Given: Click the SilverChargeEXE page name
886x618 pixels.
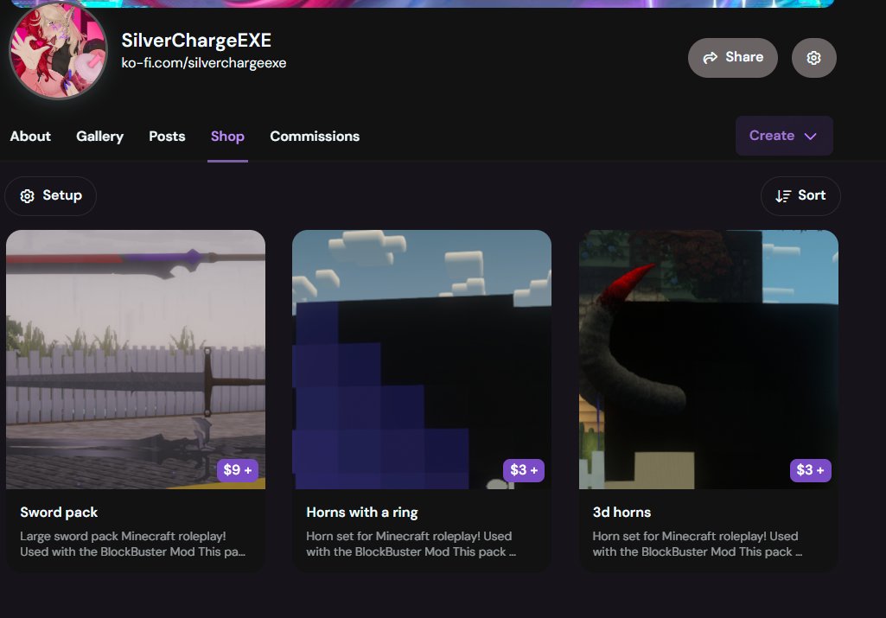Looking at the screenshot, I should pos(196,40).
